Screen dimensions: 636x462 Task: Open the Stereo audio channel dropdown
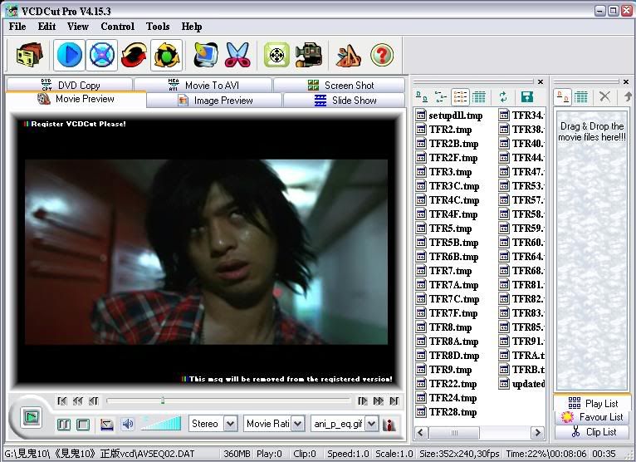coord(230,425)
